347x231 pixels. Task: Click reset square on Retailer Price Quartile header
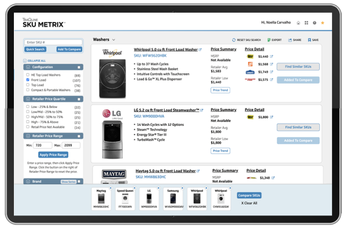(x=79, y=99)
